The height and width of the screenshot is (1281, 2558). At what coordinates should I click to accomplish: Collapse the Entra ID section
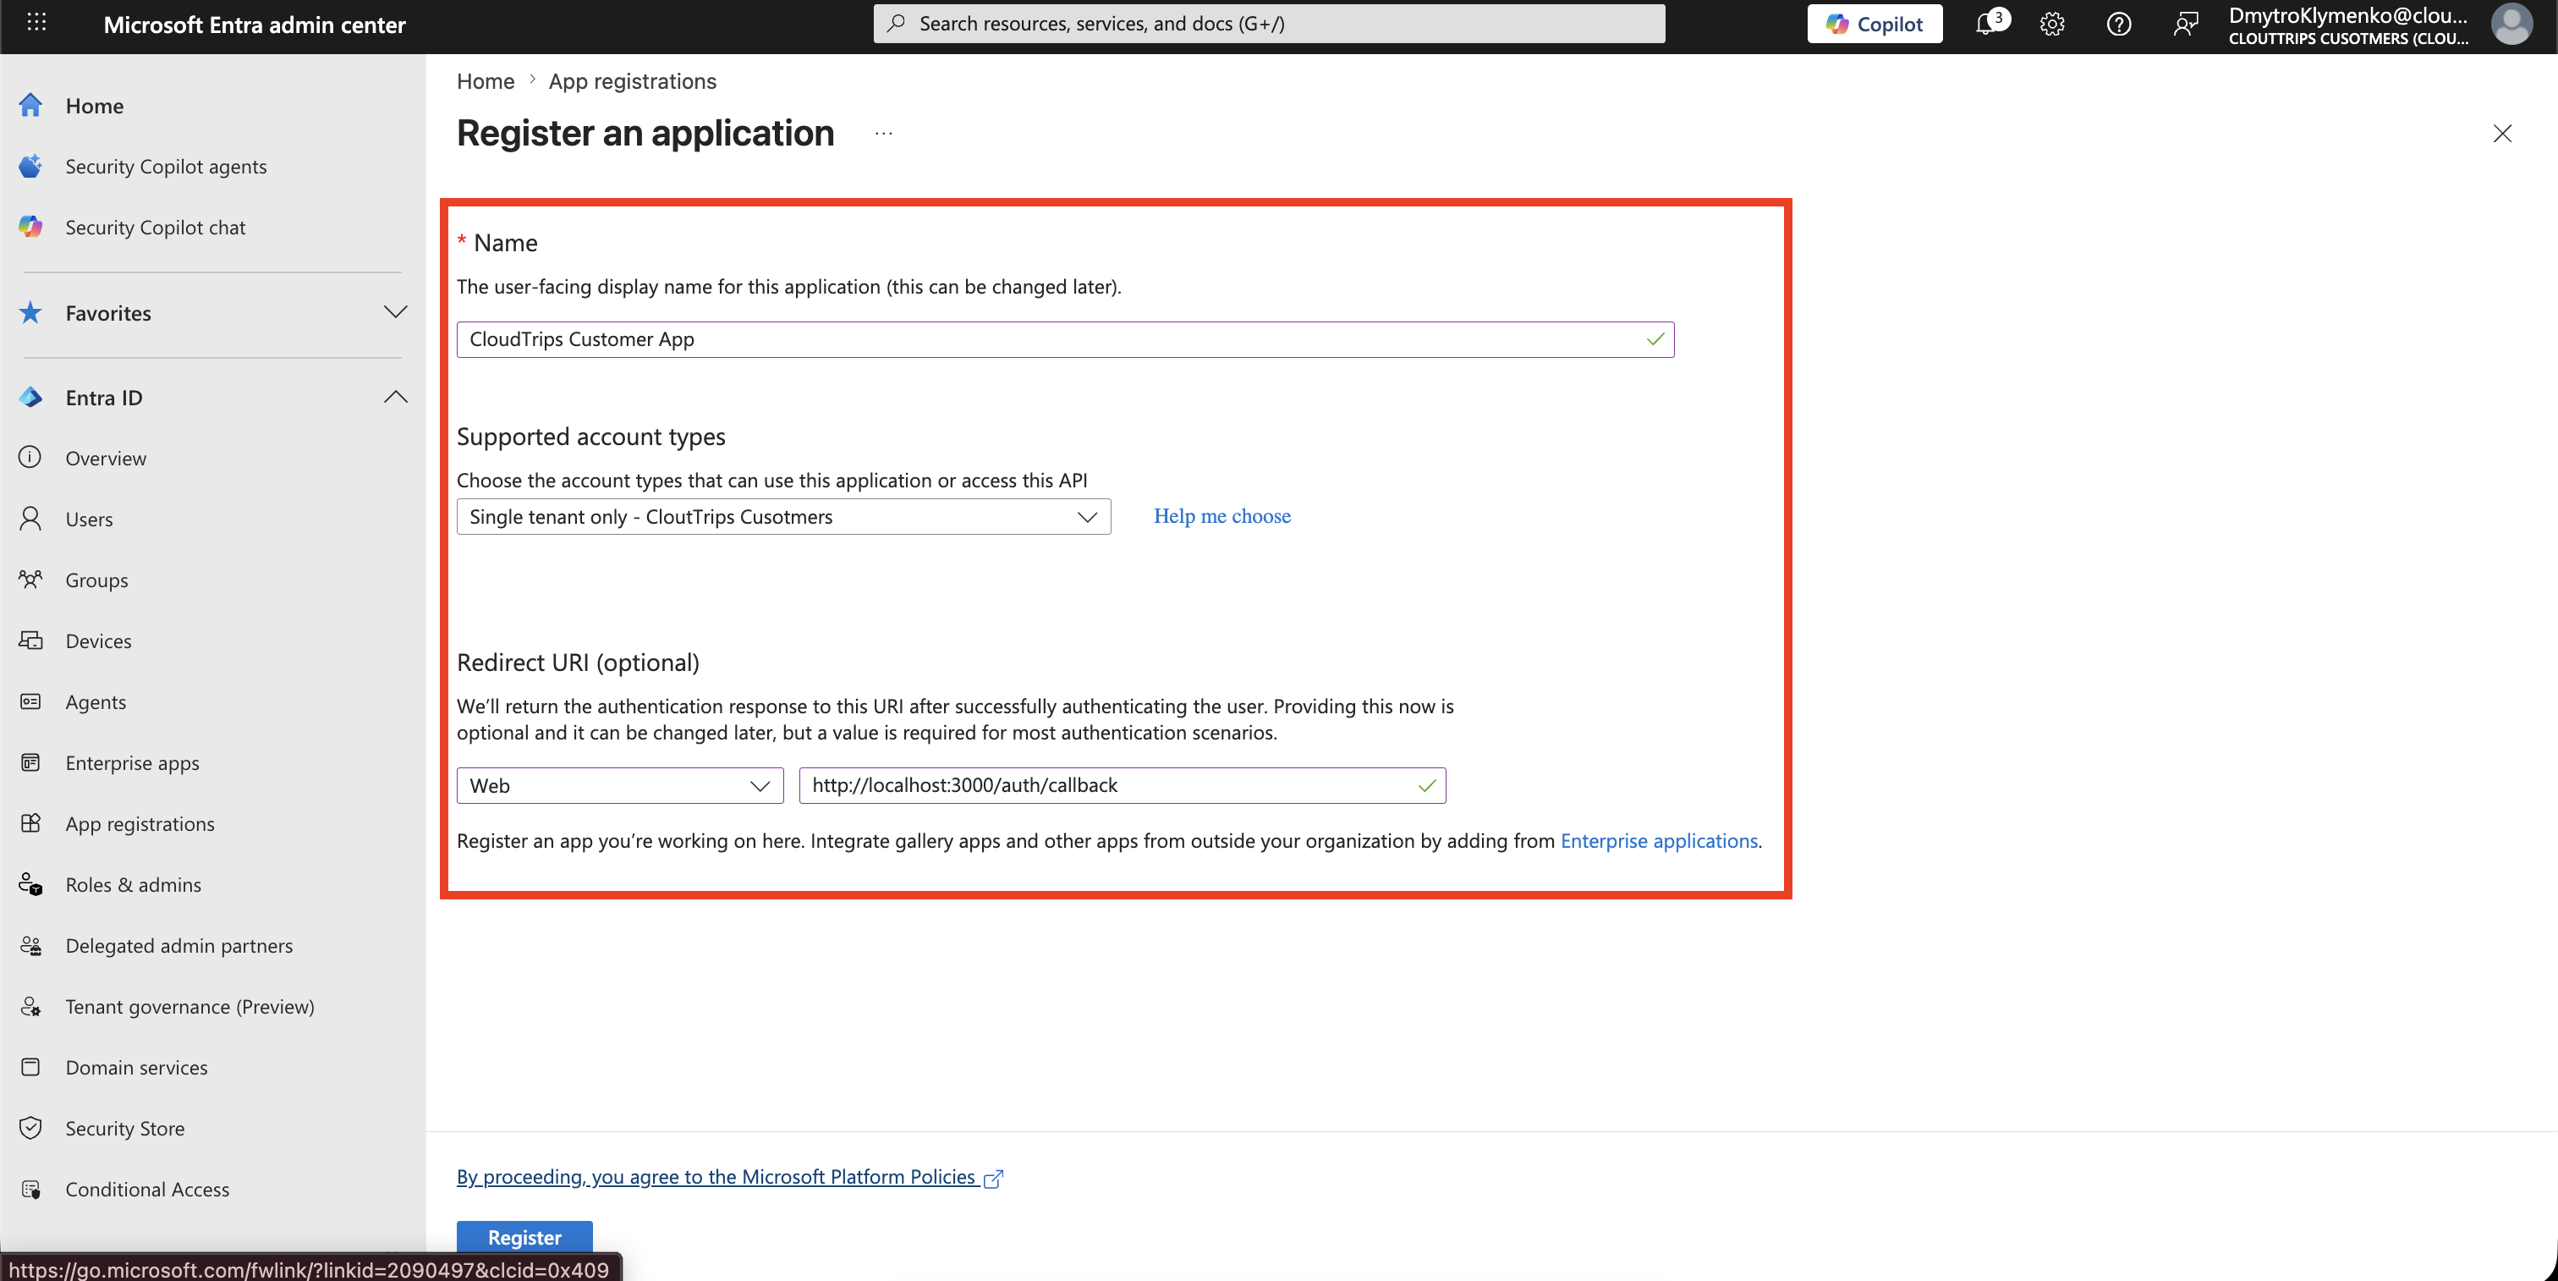(395, 396)
